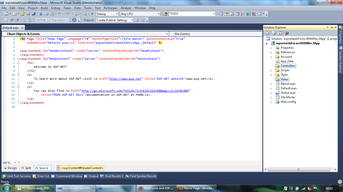Select the Save All toolbar icon
This screenshot has height=192, width=343.
[33, 14]
